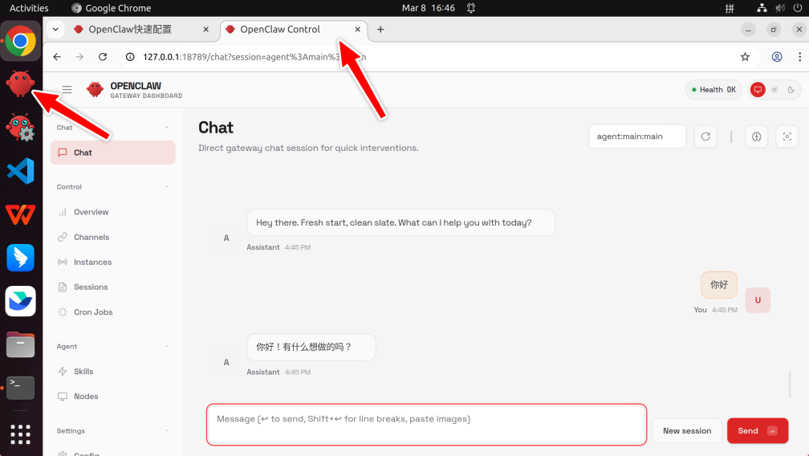Select the system theme monitor toggle
Viewport: 809px width, 456px height.
pos(758,90)
